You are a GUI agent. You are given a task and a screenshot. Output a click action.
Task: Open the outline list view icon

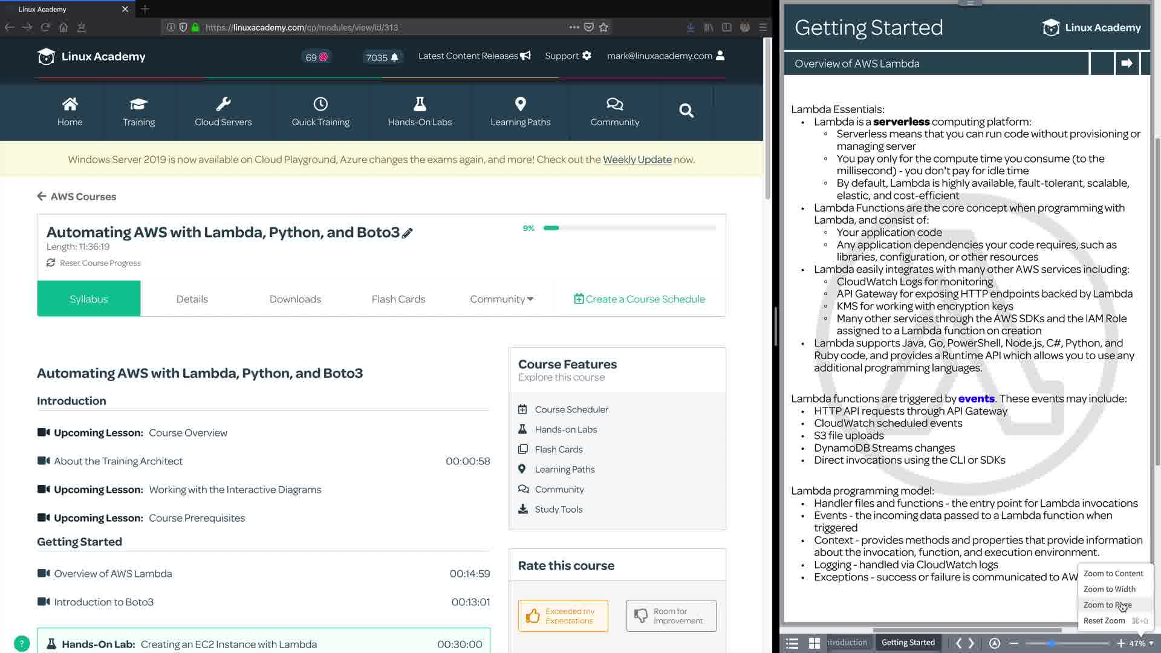[x=792, y=643]
